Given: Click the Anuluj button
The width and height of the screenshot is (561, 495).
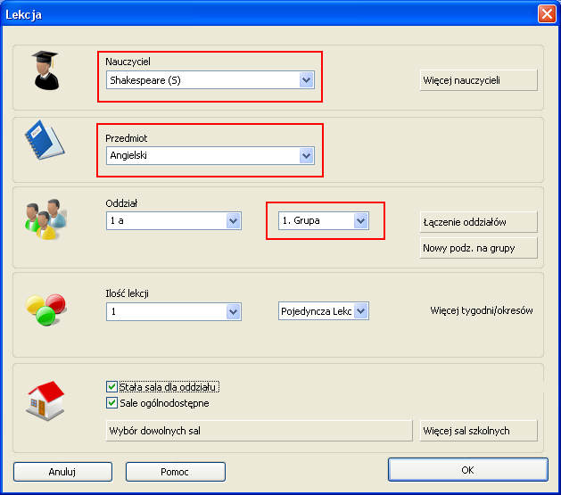Looking at the screenshot, I should click(62, 472).
